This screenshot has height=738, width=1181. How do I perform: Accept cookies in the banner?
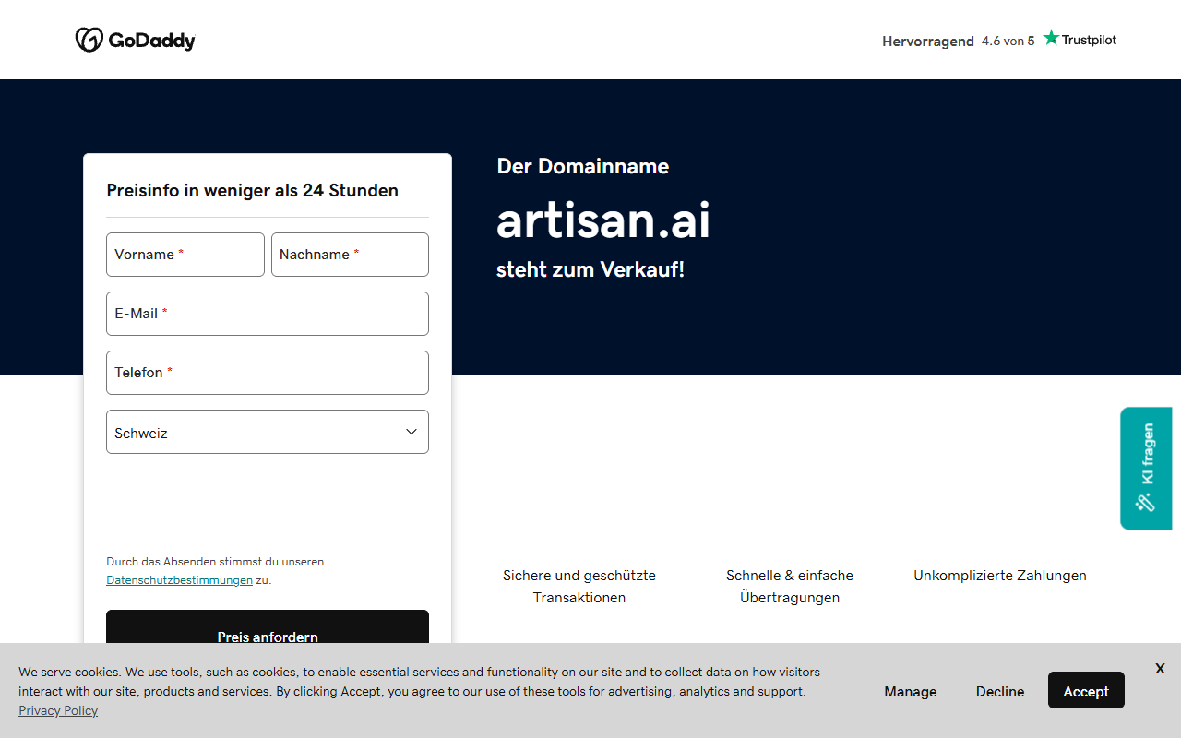pos(1086,691)
